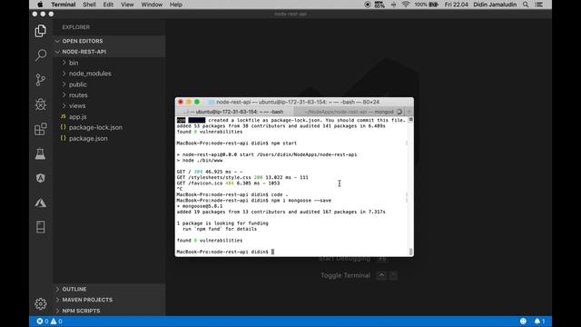Add a new terminal tab with plus
Image resolution: width=581 pixels, height=327 pixels.
[409, 112]
